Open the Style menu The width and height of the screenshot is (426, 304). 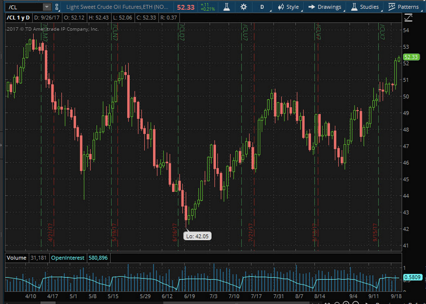click(289, 7)
